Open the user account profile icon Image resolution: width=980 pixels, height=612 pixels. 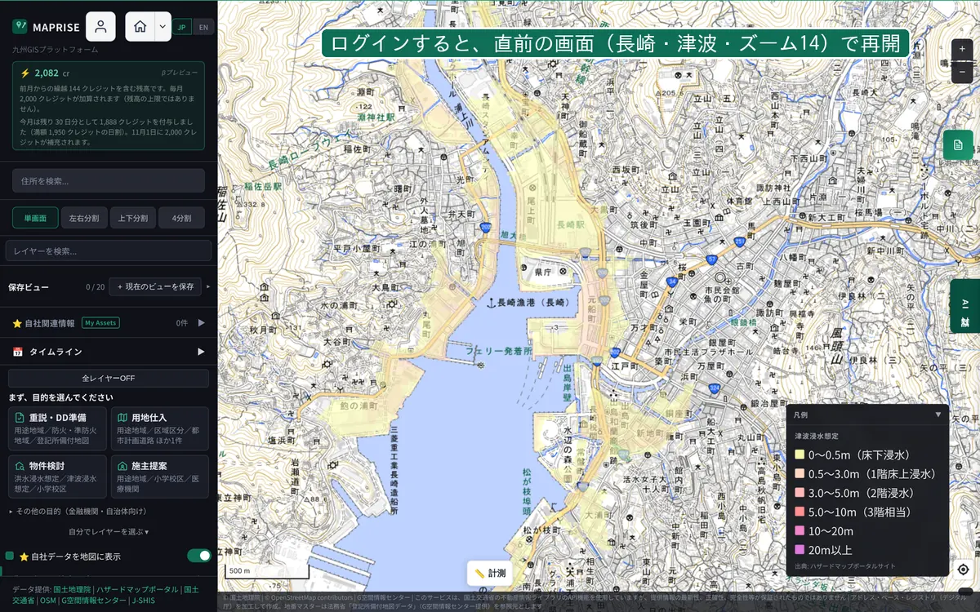click(100, 26)
